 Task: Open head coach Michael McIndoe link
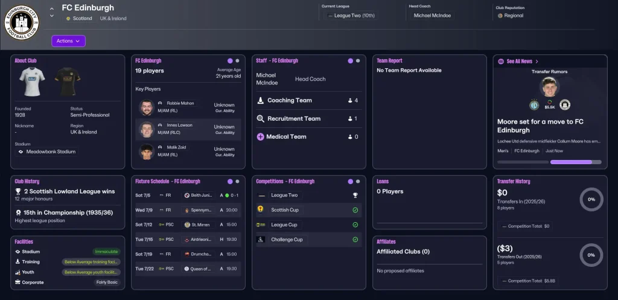coord(432,16)
